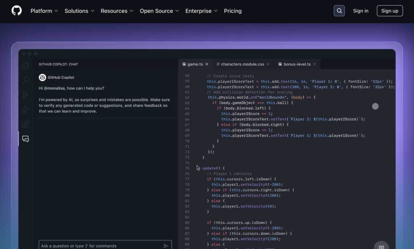Click the Sign up button
Image resolution: width=414 pixels, height=249 pixels.
click(x=389, y=11)
